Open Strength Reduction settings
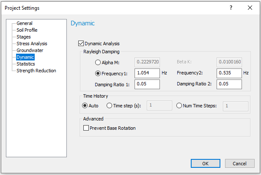The image size is (261, 175). tap(36, 71)
